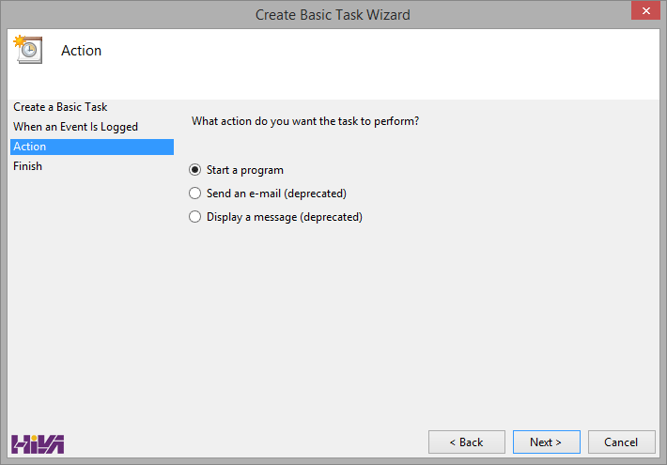Pick the Display a message radio button

point(195,217)
